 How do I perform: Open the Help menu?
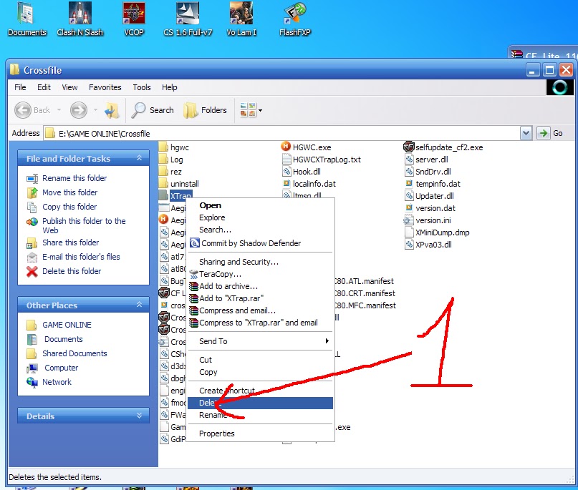point(170,87)
